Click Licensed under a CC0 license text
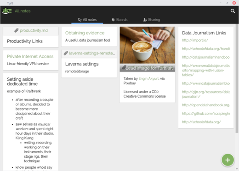Image resolution: width=239 pixels, height=171 pixels. [x=145, y=94]
